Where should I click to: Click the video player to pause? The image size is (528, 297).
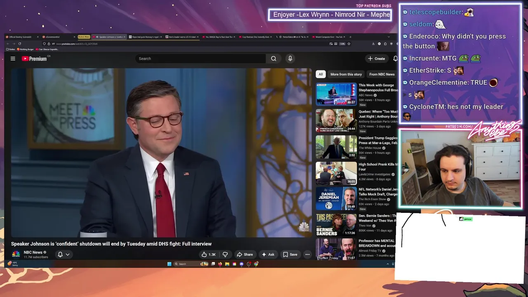tap(162, 153)
